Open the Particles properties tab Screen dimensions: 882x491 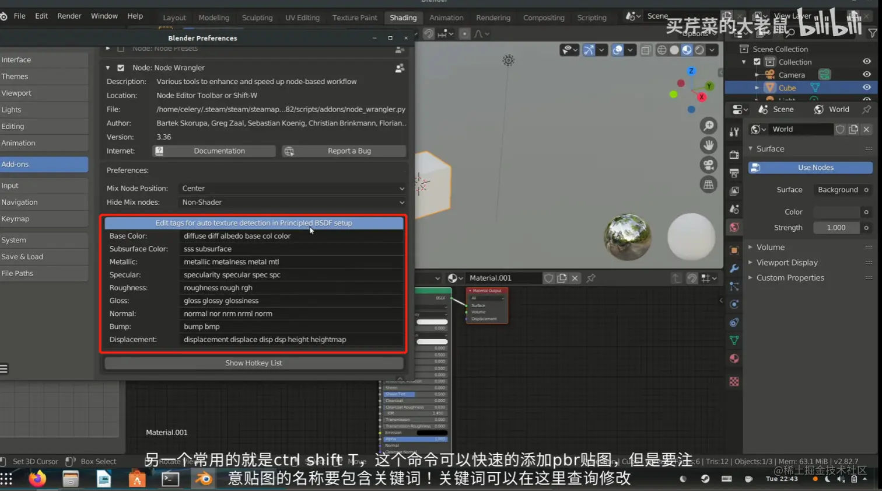click(x=734, y=287)
